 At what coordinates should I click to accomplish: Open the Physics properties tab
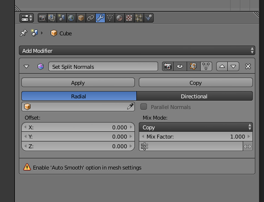click(x=148, y=18)
